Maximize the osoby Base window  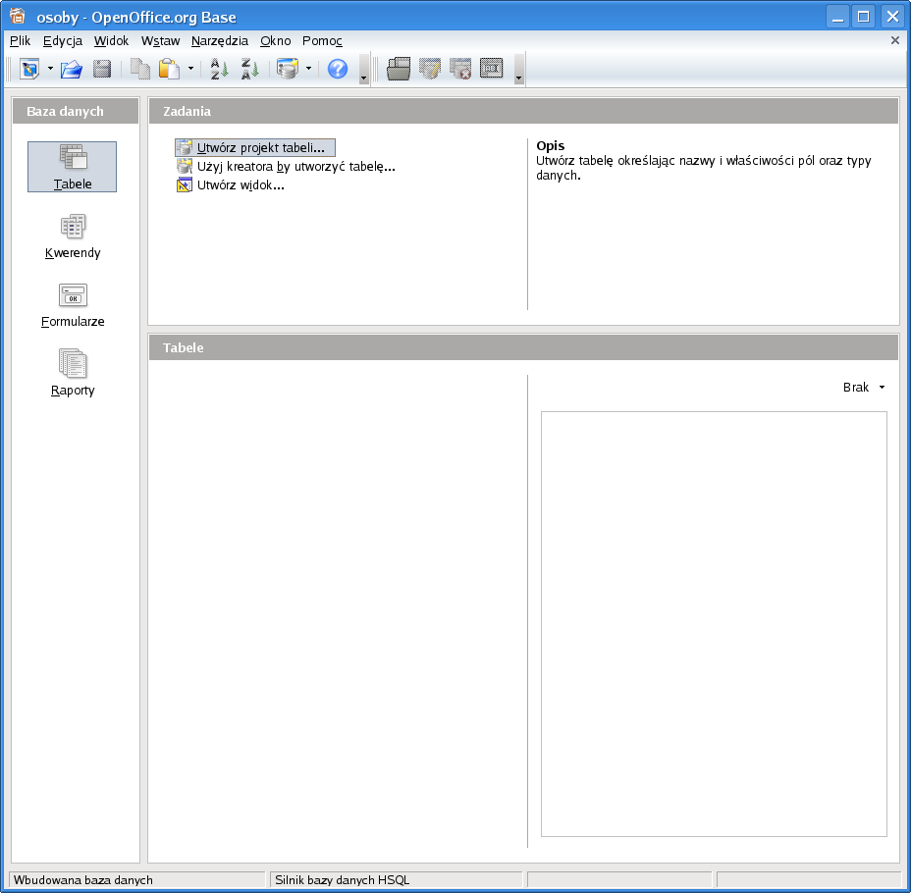(864, 17)
